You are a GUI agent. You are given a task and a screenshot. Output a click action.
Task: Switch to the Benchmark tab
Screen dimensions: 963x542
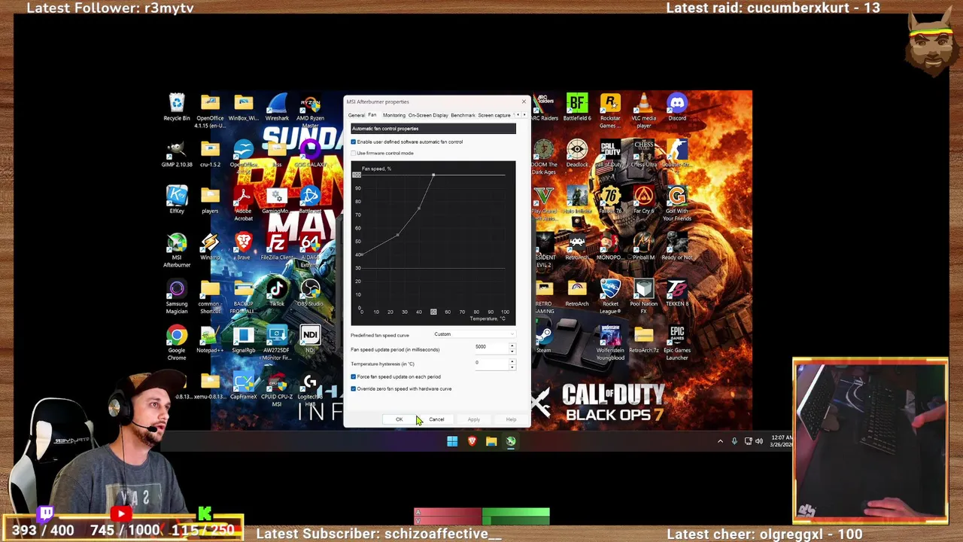tap(463, 115)
